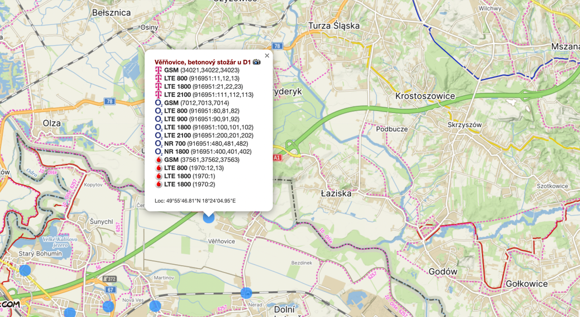
Task: Click the O2 logo beside LTE 900
Action: pos(159,120)
